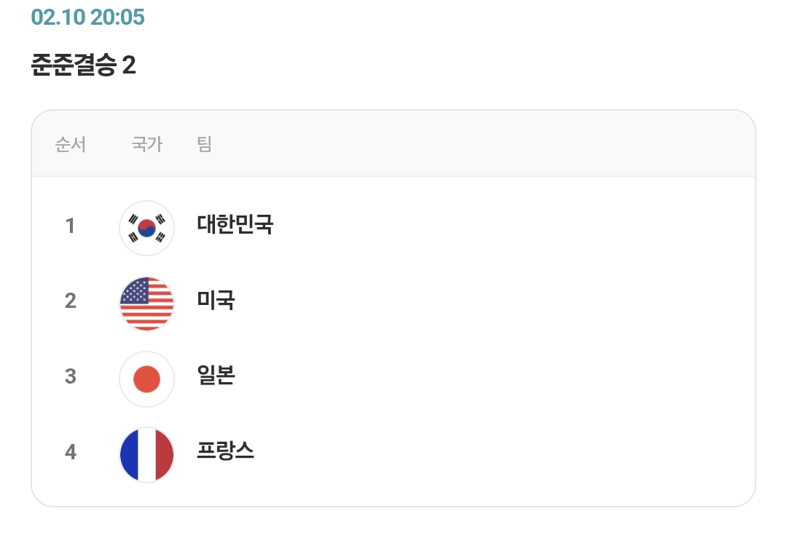Select team name 프랑스
Screen dimensions: 787x535
[225, 451]
